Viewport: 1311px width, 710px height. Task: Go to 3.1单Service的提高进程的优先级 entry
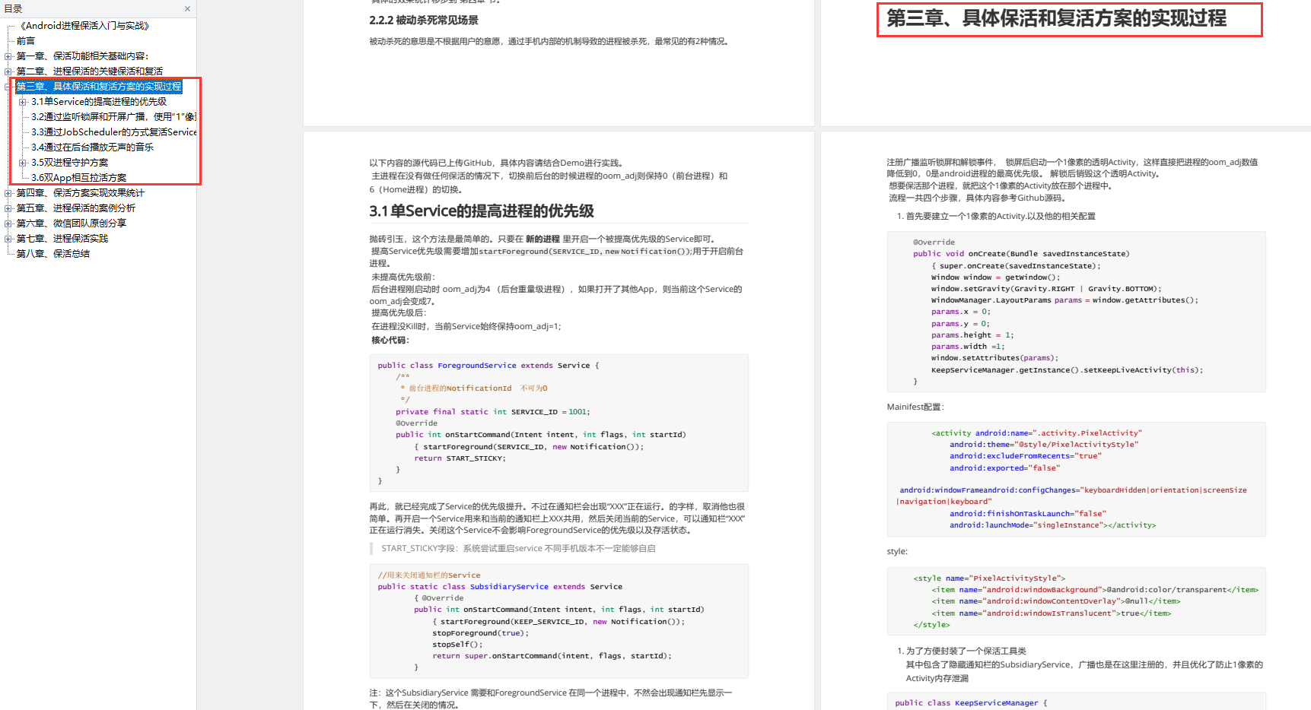point(99,102)
